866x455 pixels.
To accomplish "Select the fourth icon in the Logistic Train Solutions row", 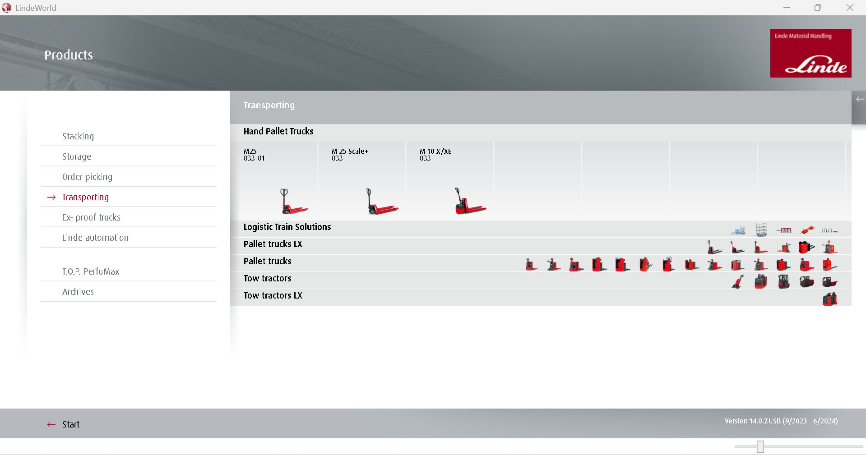I will tap(807, 230).
